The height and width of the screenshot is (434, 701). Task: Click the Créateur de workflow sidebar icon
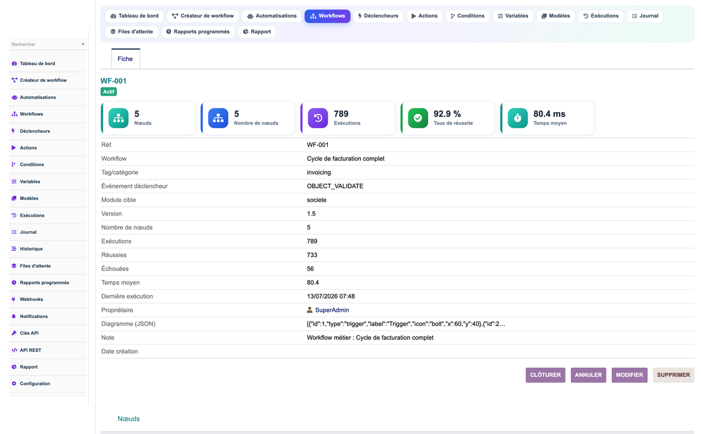[x=14, y=81]
